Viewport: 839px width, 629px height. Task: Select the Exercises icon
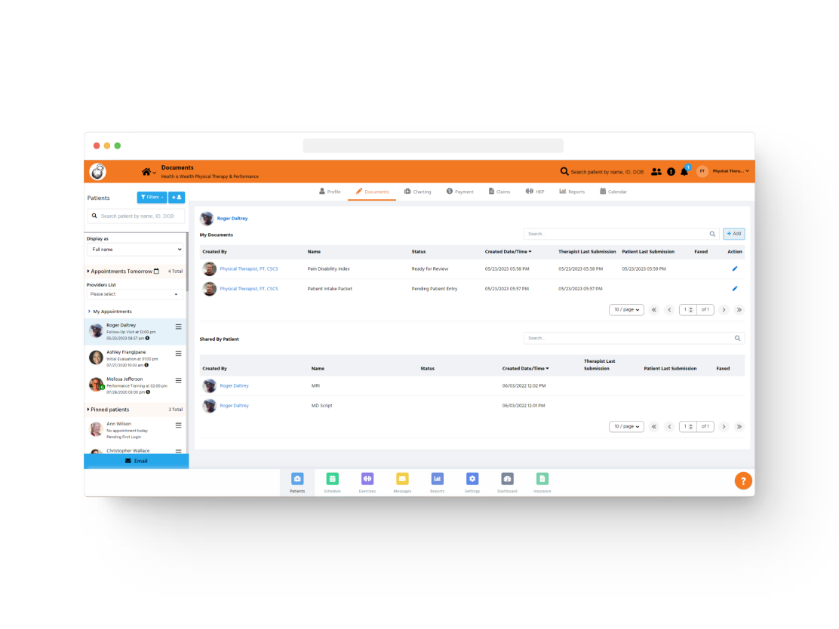(367, 480)
